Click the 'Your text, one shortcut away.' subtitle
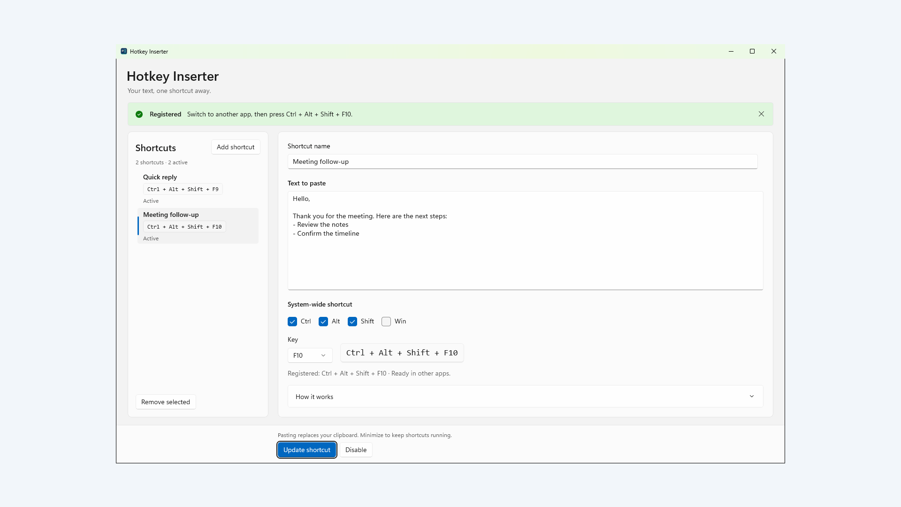The width and height of the screenshot is (901, 507). point(169,91)
